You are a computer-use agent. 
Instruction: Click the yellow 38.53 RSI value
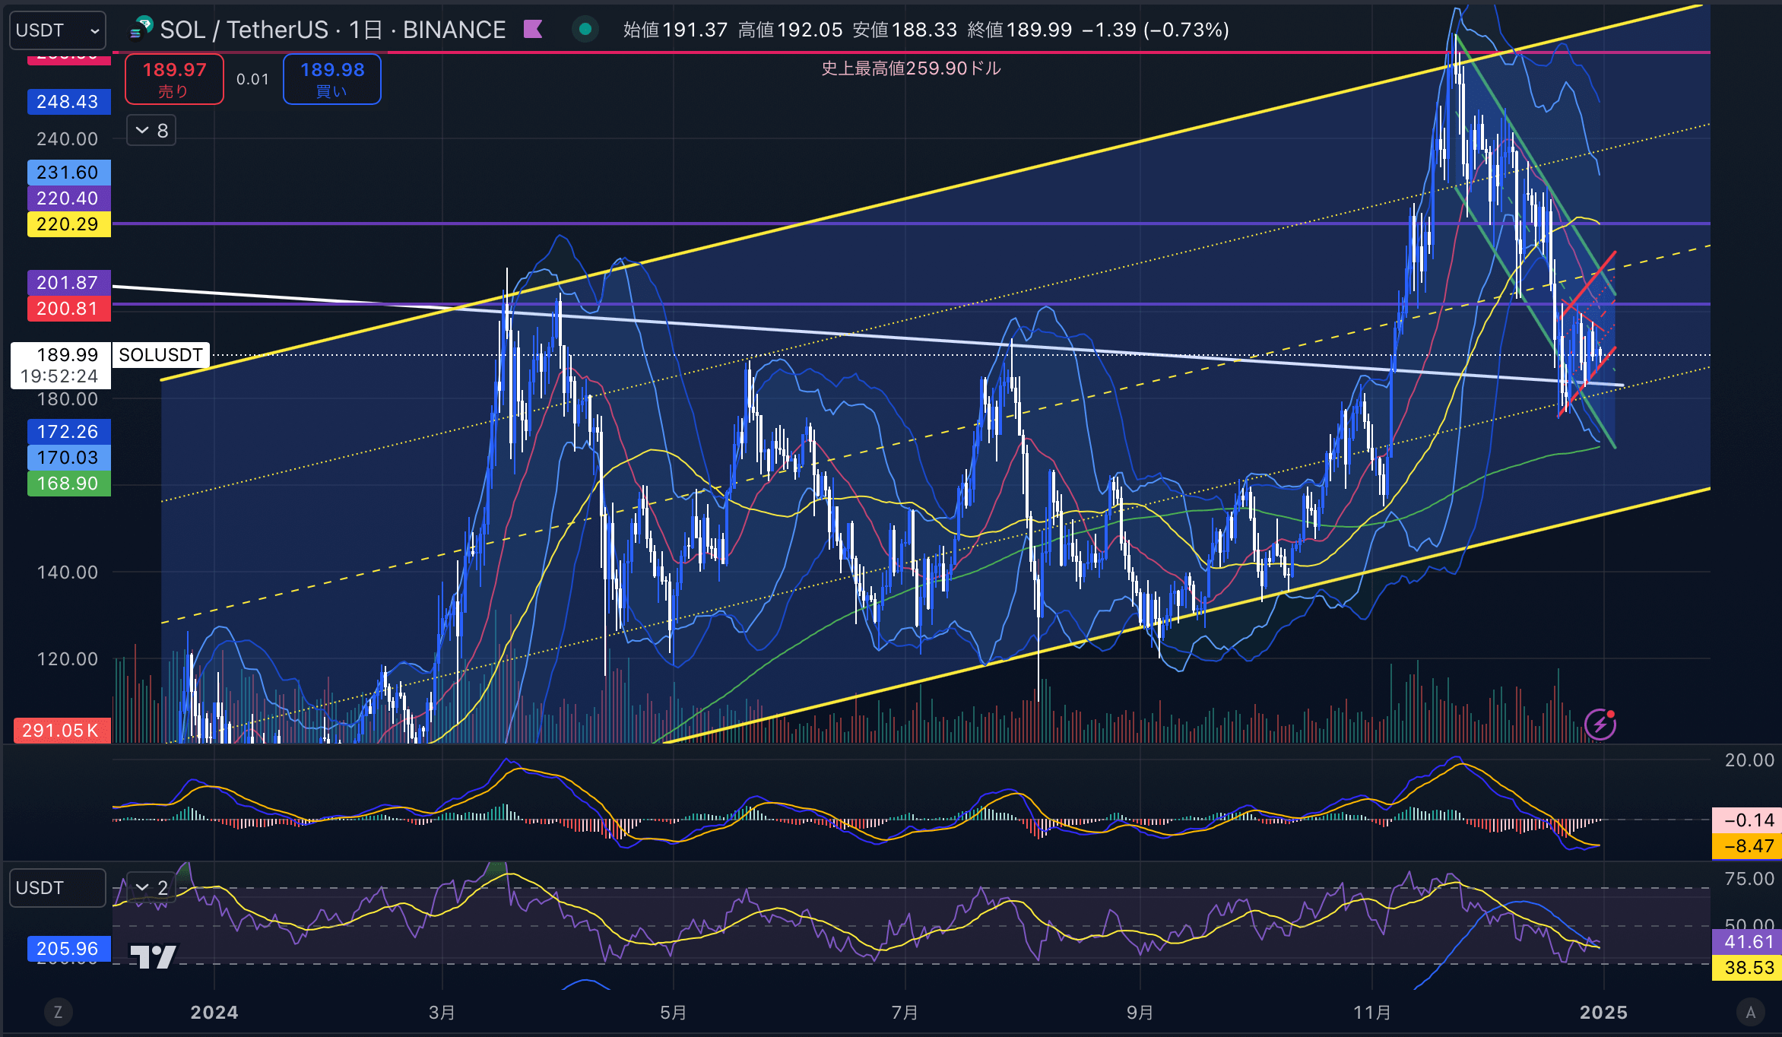click(x=1747, y=968)
